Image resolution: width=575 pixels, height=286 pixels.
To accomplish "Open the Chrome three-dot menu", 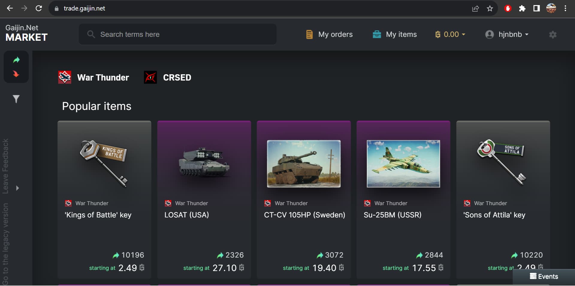I will click(565, 8).
